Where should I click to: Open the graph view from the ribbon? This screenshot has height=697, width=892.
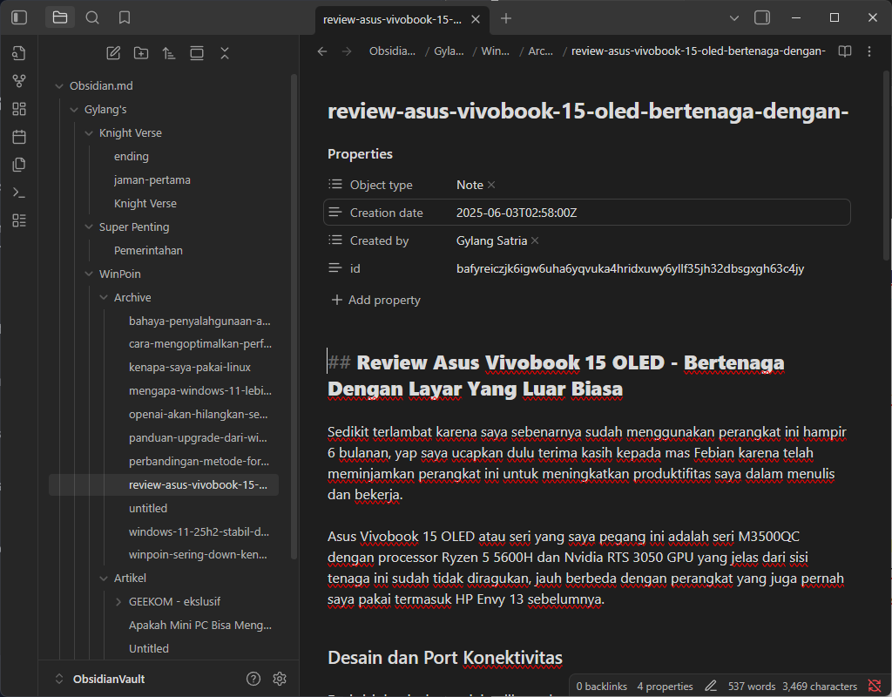tap(19, 81)
